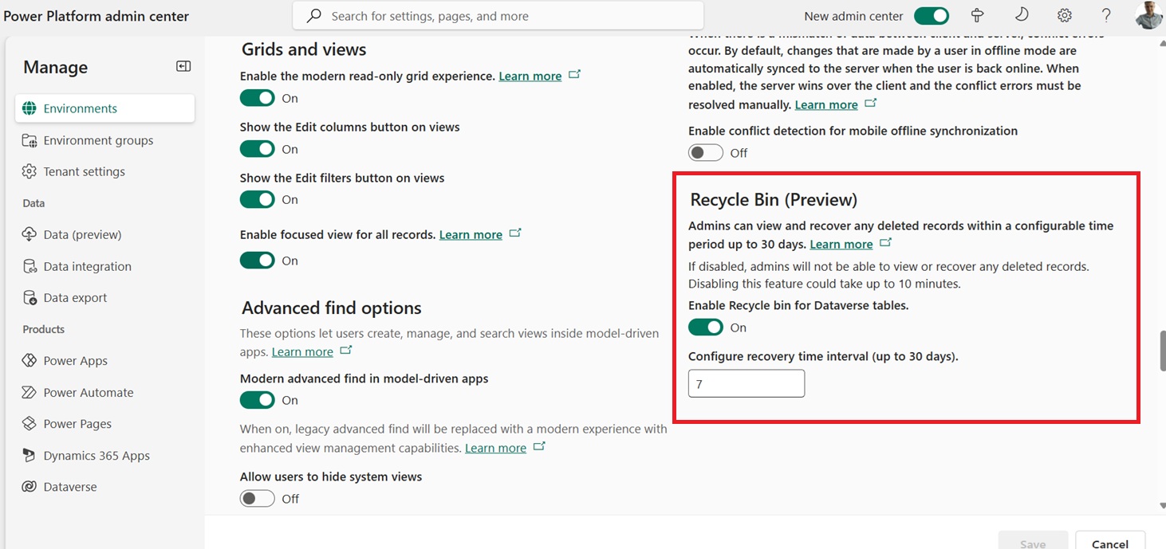
Task: Open Learn more link for focused view
Action: point(471,235)
